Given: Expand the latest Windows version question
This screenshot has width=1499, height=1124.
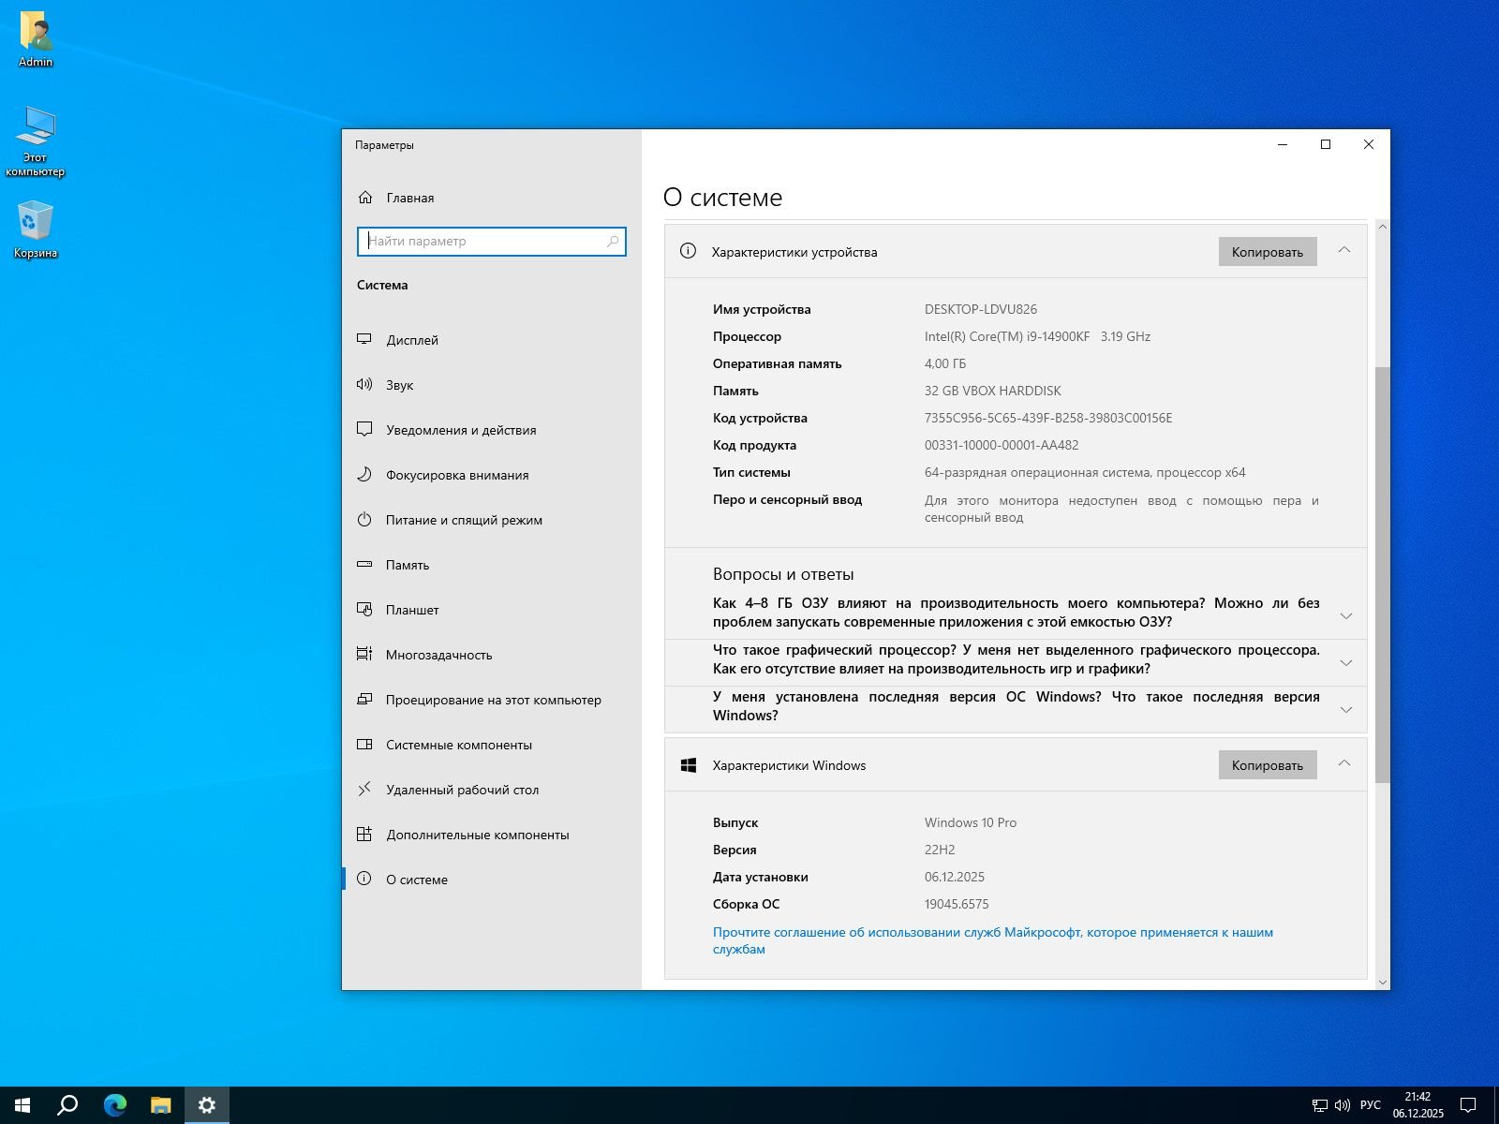Looking at the screenshot, I should pyautogui.click(x=1346, y=709).
